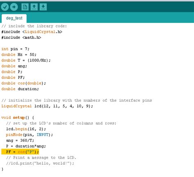Click the line 'double T = (1000/Hz);'
Image resolution: width=194 pixels, height=177 pixels.
(26, 60)
